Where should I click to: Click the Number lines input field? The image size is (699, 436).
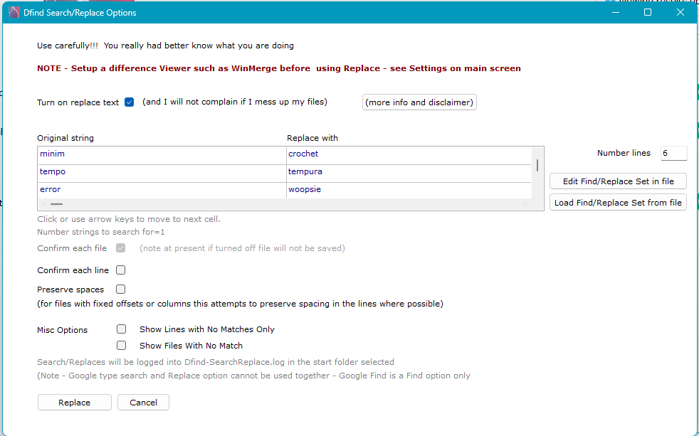673,153
